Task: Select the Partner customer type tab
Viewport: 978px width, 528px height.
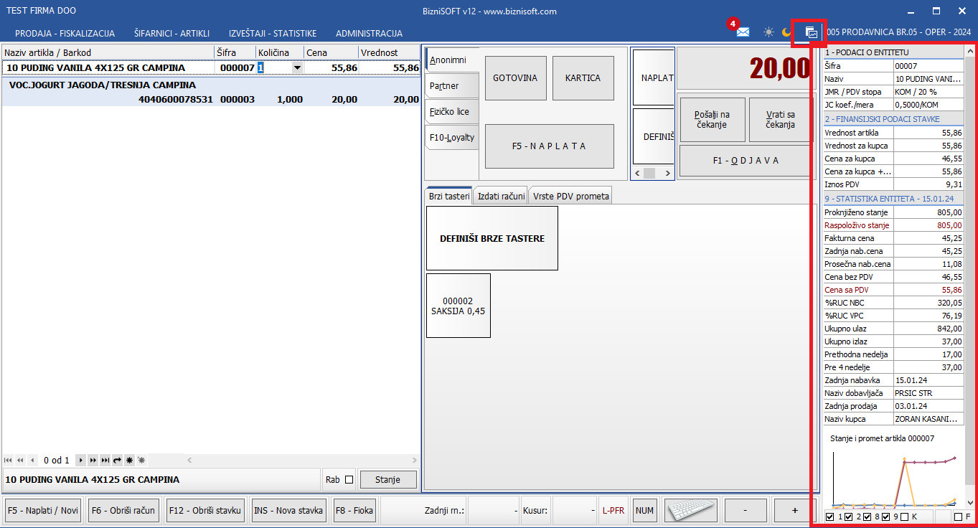Action: (x=445, y=86)
